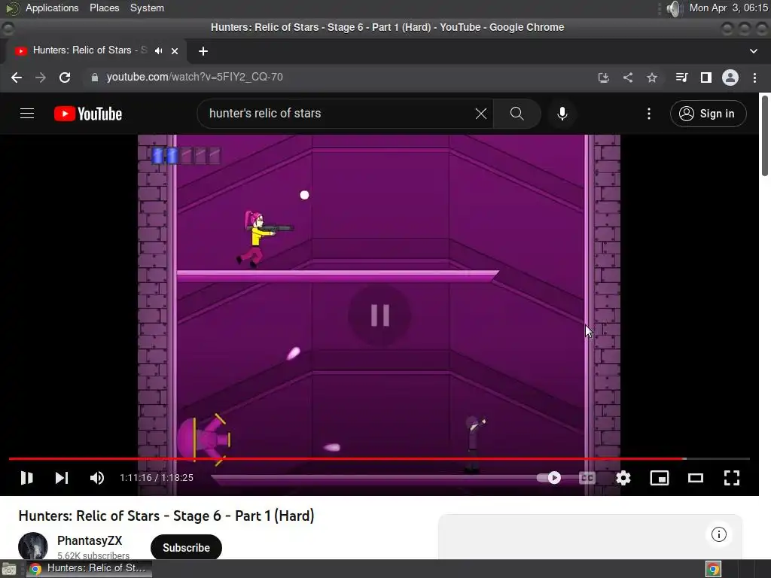Go back in Chrome
Screen dimensions: 771x578
coord(17,78)
